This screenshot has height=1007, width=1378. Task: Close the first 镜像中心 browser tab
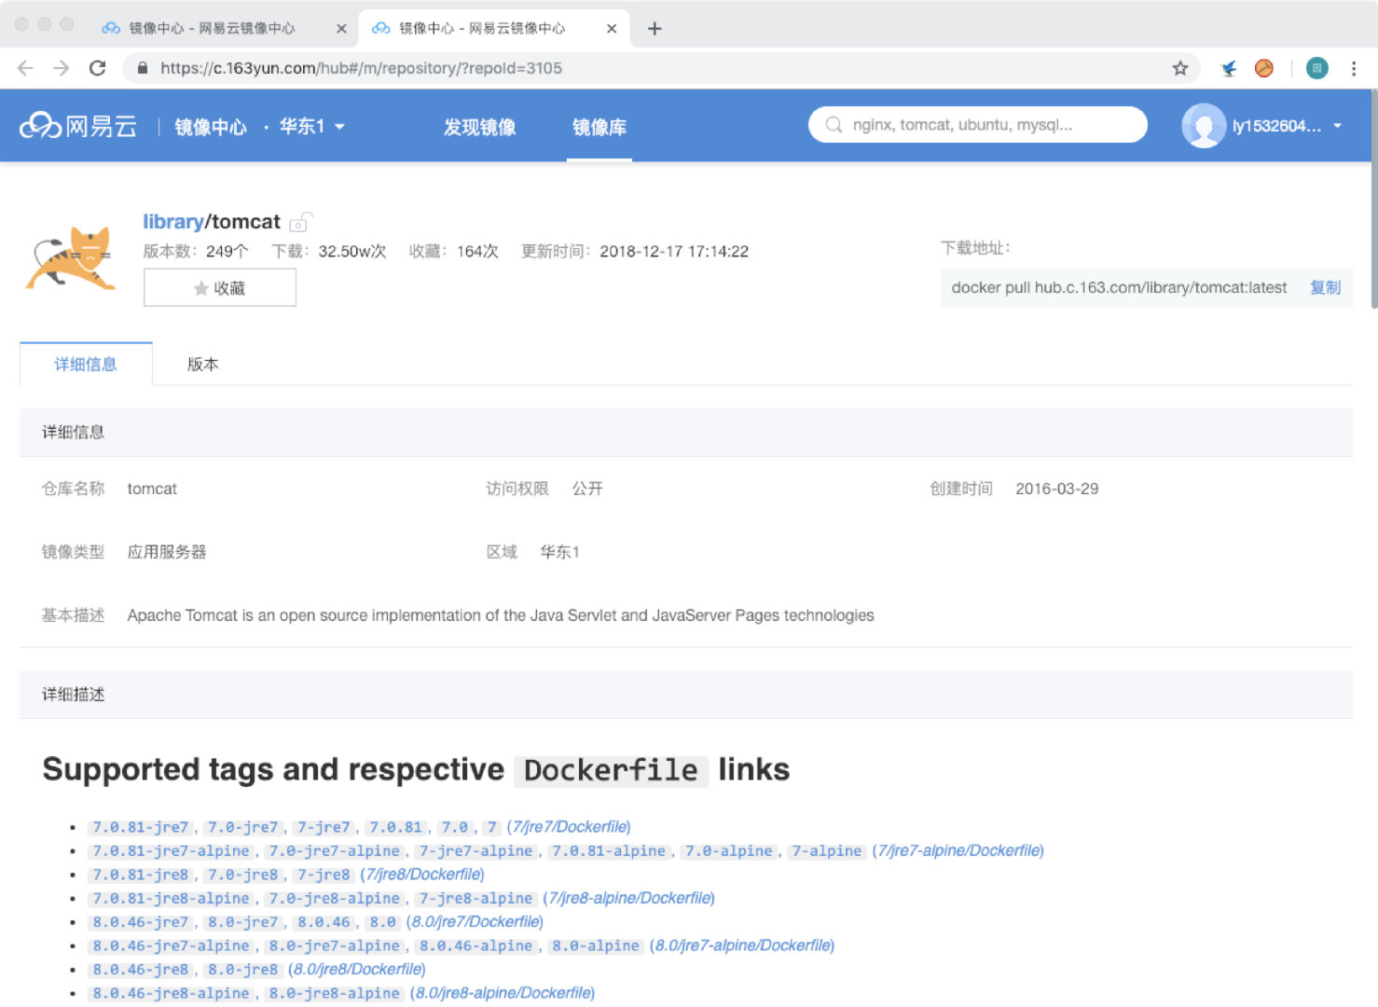coord(341,28)
